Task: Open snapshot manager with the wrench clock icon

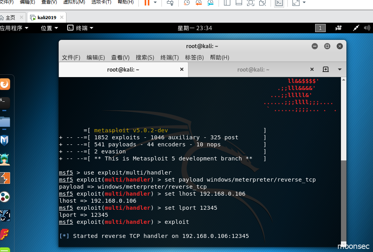Action: pos(210,3)
